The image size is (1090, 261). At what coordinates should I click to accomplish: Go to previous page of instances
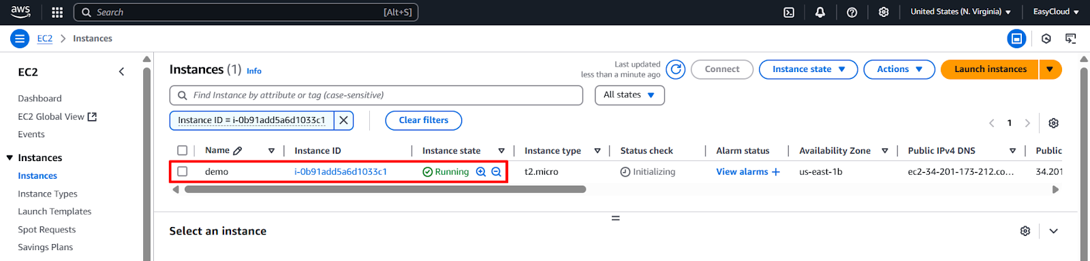(x=992, y=123)
